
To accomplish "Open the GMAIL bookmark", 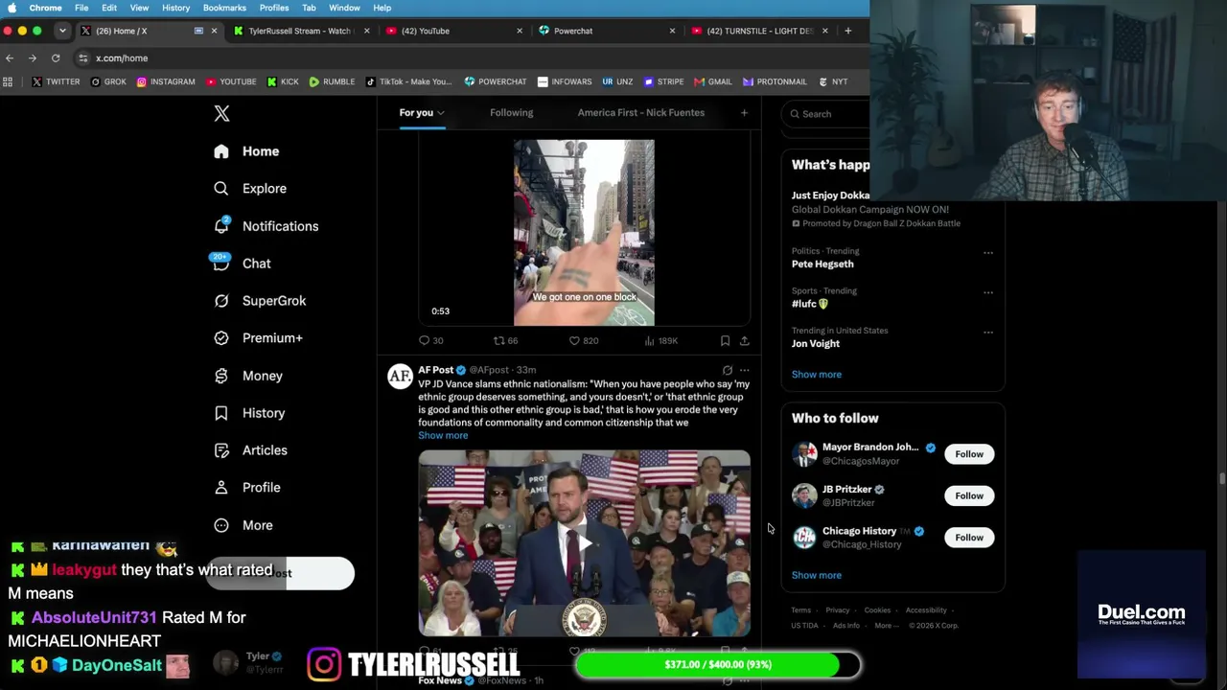I will pyautogui.click(x=713, y=81).
